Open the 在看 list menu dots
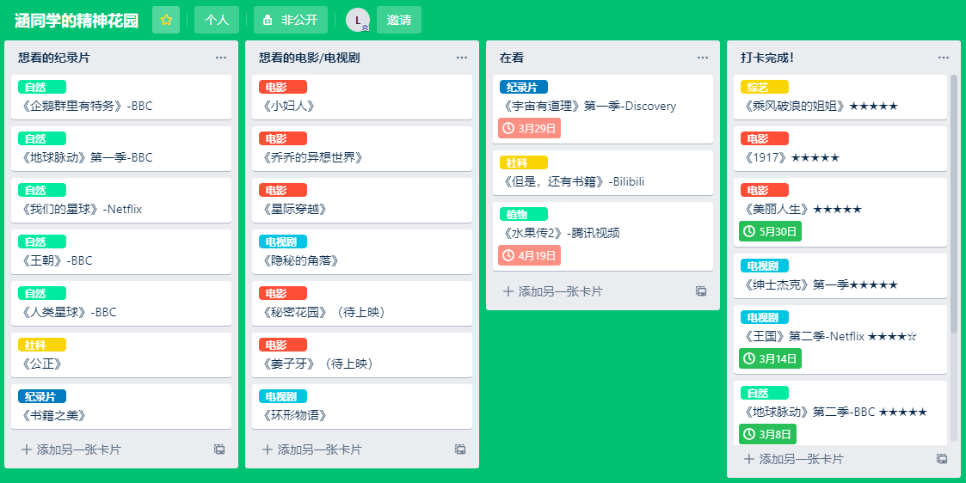Screen dimensions: 966x483 [x=703, y=58]
